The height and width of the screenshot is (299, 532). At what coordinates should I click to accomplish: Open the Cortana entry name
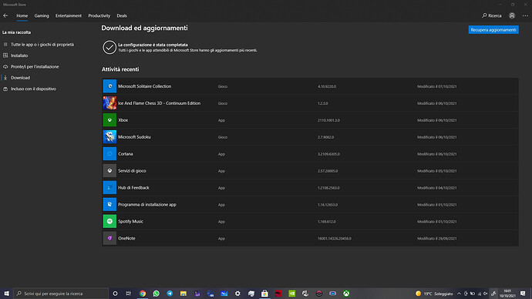[x=125, y=154]
